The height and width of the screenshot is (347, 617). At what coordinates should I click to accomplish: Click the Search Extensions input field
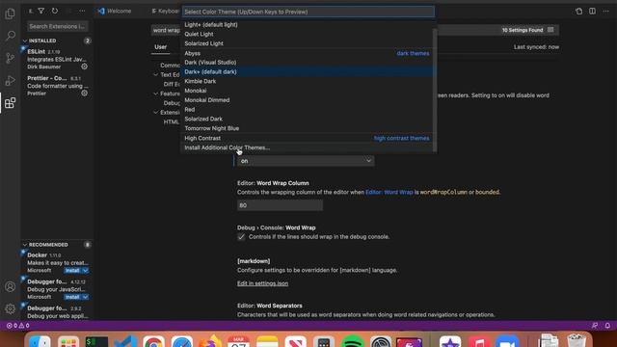[x=58, y=26]
